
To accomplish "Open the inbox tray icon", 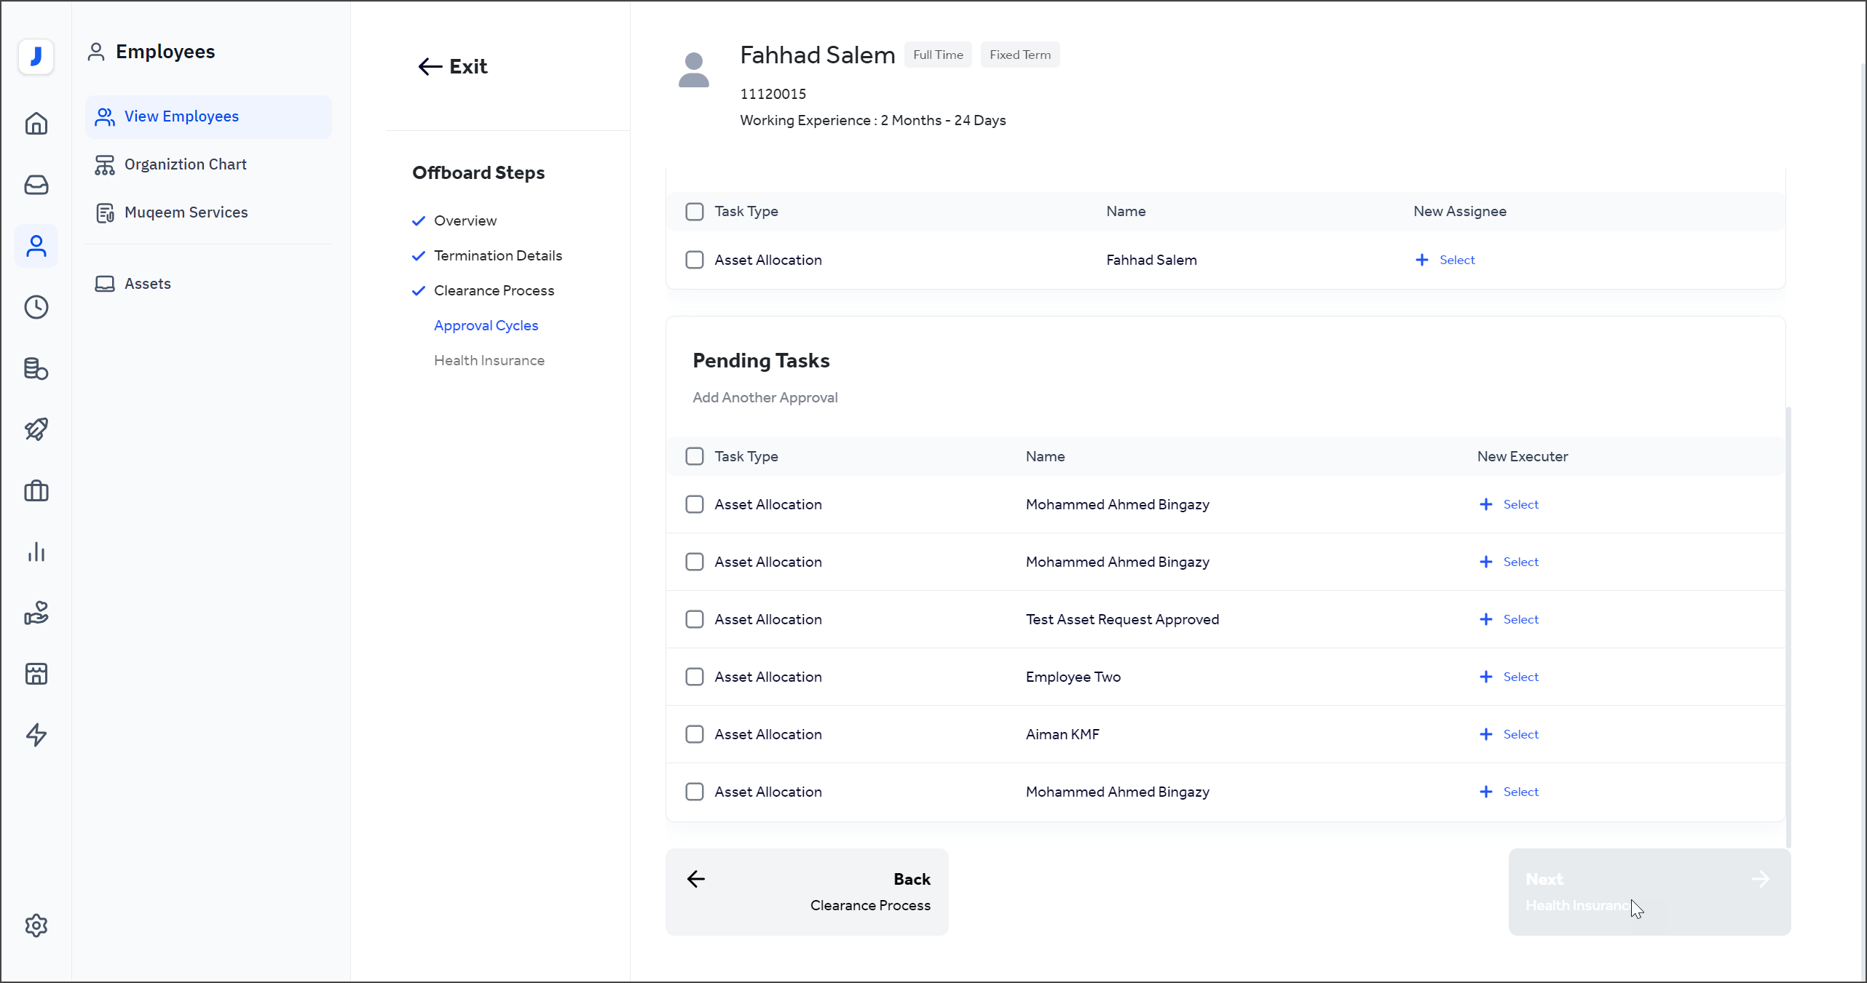I will [x=36, y=185].
